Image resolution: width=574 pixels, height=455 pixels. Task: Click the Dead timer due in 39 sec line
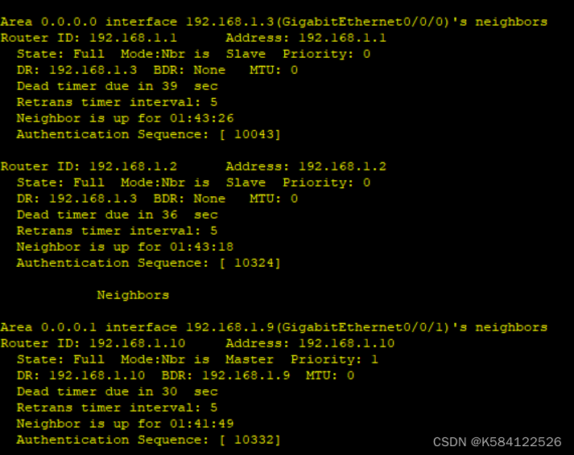[x=118, y=86]
